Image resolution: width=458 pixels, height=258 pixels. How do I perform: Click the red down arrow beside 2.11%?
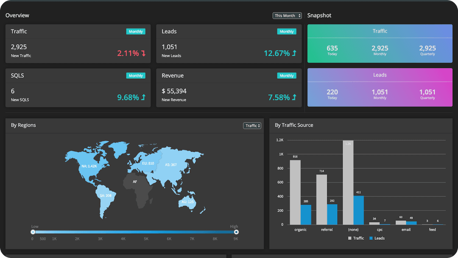click(x=143, y=53)
